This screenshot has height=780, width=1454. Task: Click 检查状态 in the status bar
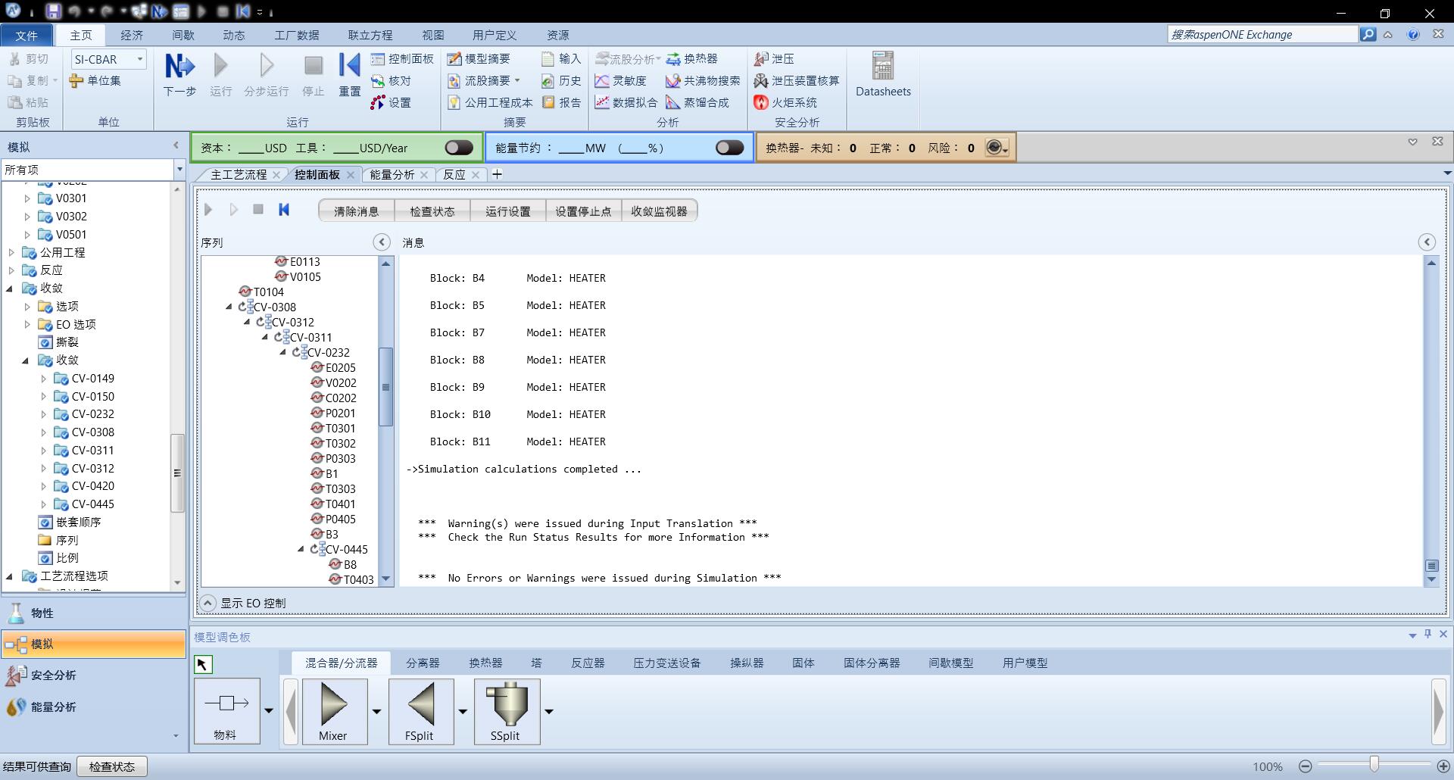pos(112,767)
